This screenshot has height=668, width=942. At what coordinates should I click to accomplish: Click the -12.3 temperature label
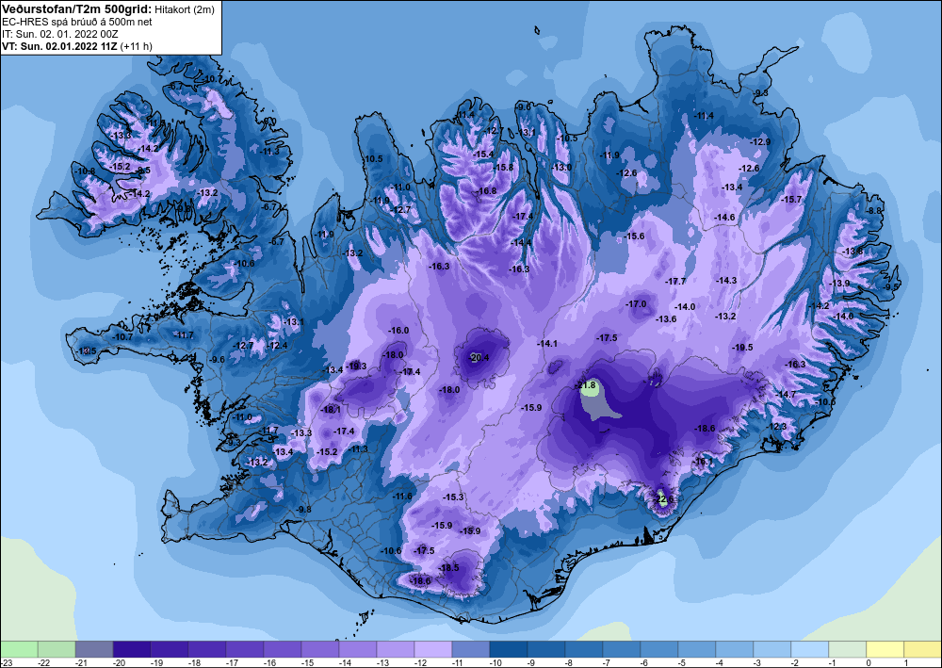coord(776,427)
